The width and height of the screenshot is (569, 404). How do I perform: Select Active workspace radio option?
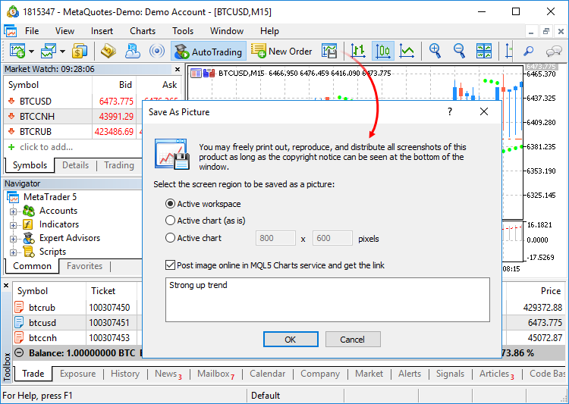[171, 204]
